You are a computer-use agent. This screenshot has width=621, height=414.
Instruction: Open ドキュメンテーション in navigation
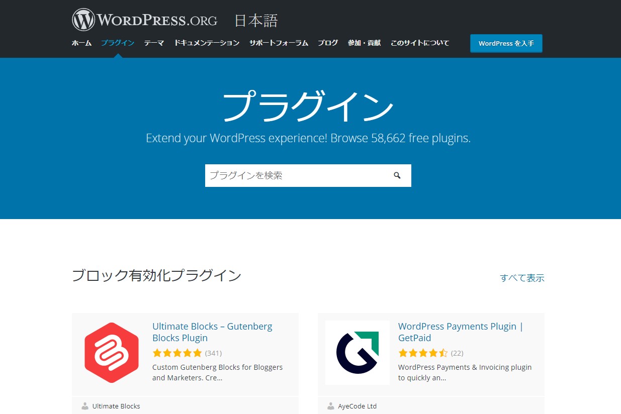click(207, 43)
